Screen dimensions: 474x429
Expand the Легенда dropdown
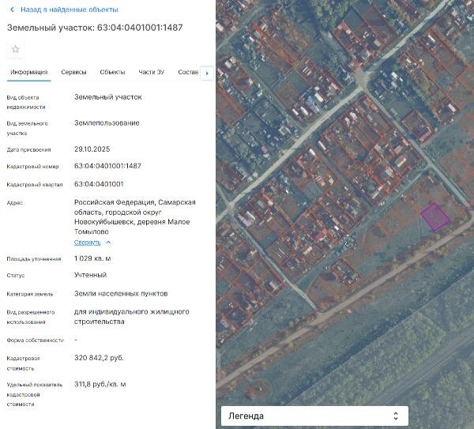[314, 416]
